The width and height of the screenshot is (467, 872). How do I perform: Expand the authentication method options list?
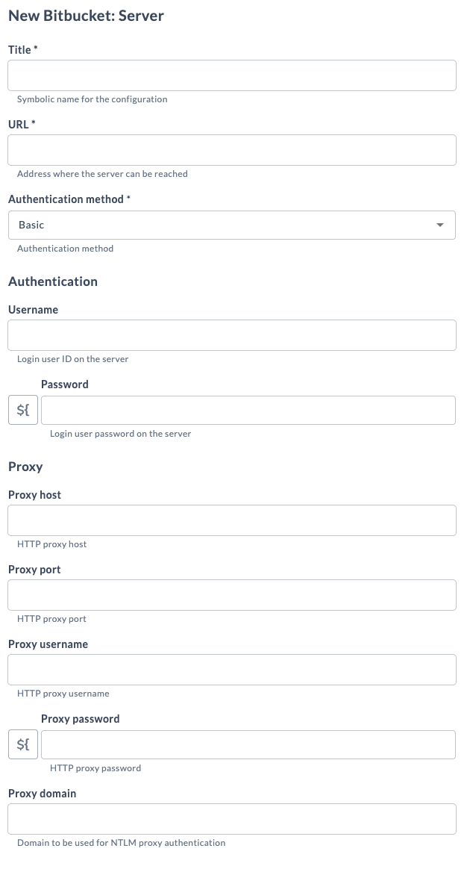pyautogui.click(x=231, y=225)
